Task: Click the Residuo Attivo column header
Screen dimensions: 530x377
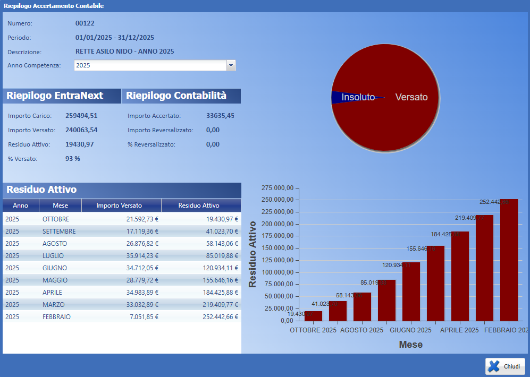Action: tap(200, 205)
